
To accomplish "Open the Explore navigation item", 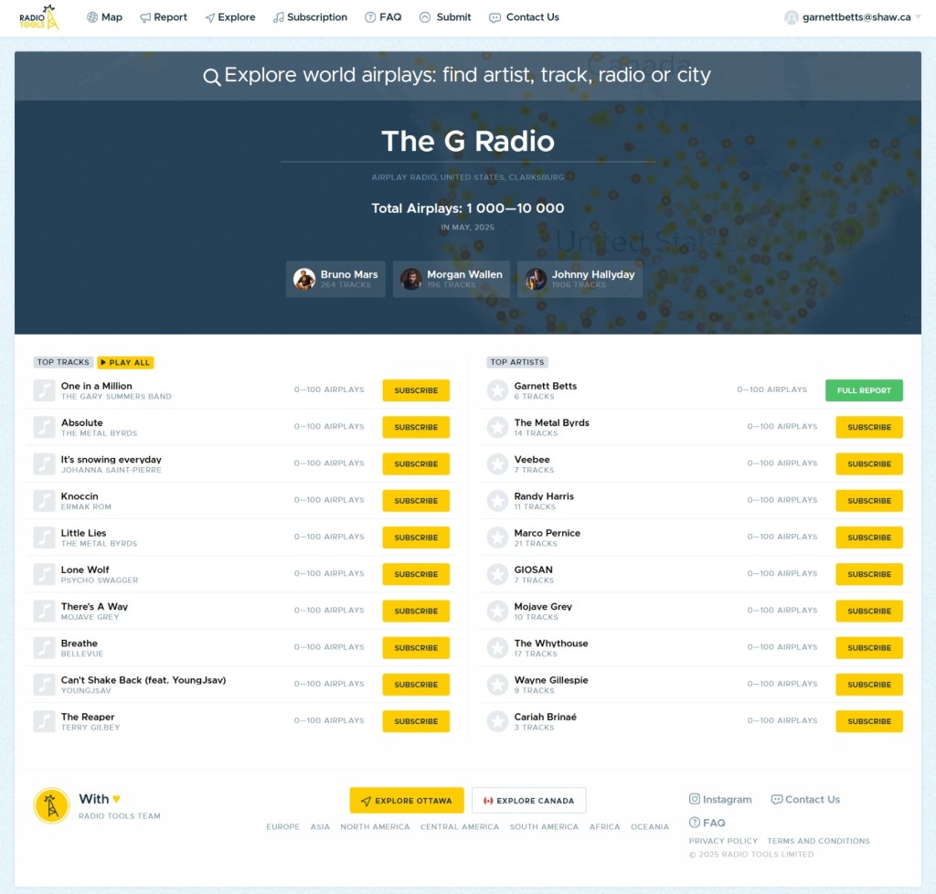I will (x=229, y=17).
